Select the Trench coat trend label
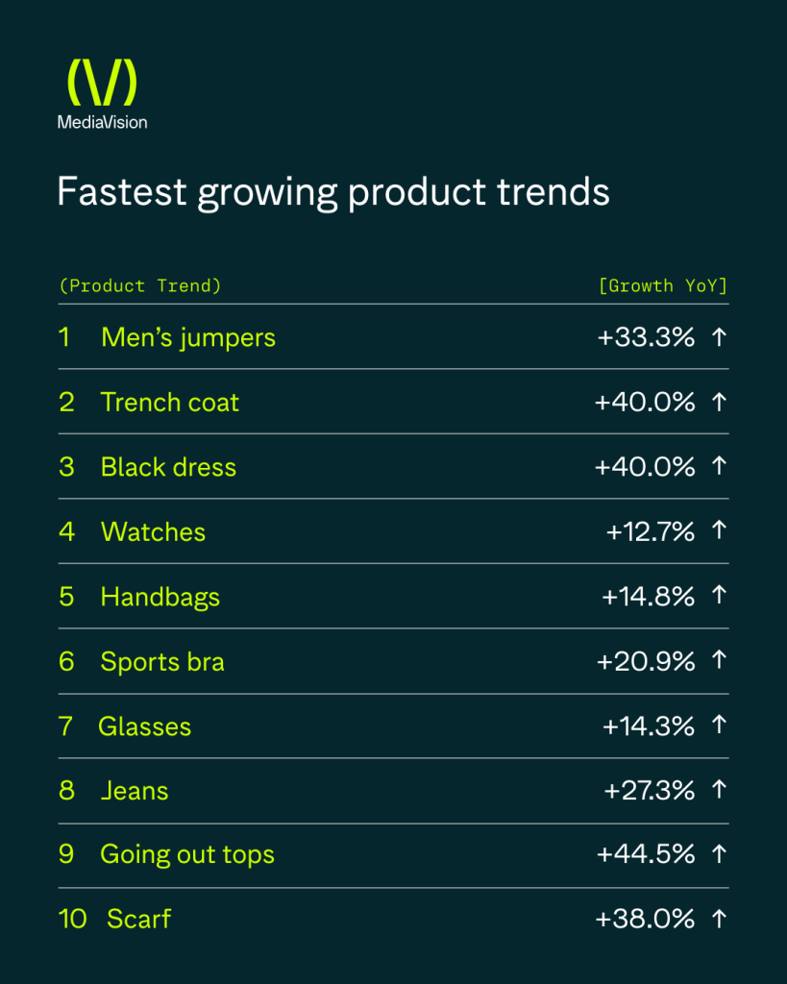Viewport: 787px width, 984px height. coord(170,403)
